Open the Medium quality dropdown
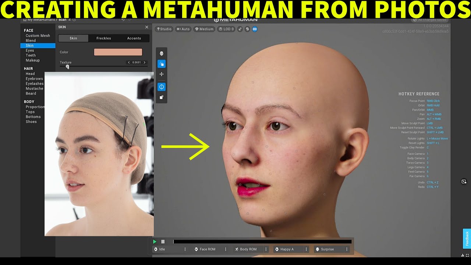 (204, 29)
